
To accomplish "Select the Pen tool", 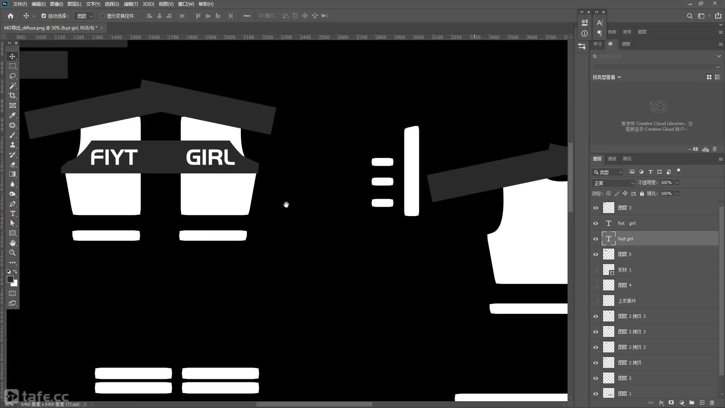I will [x=12, y=204].
